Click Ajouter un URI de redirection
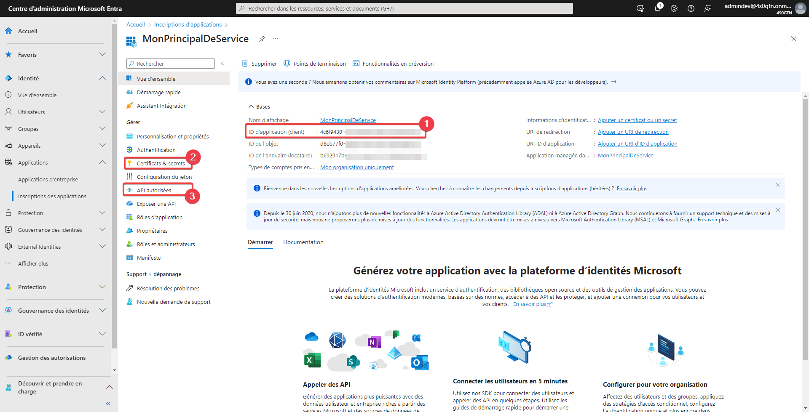Viewport: 809px width, 412px height. coord(633,132)
